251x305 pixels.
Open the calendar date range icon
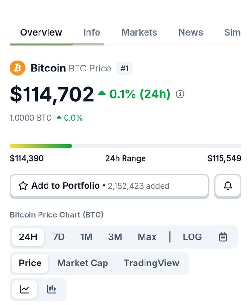coord(223,237)
